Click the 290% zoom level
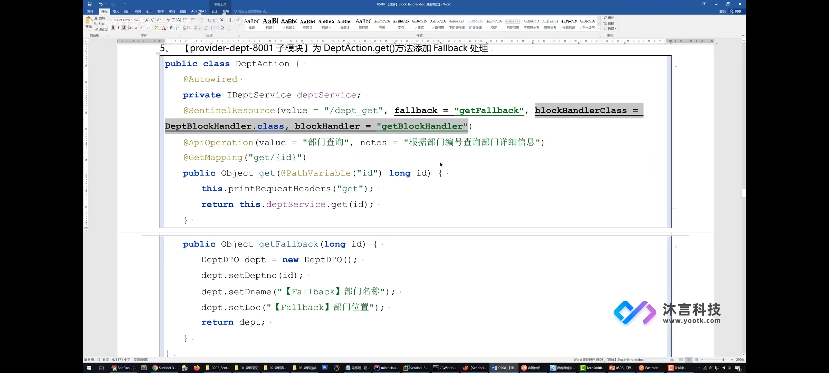 tap(740, 360)
